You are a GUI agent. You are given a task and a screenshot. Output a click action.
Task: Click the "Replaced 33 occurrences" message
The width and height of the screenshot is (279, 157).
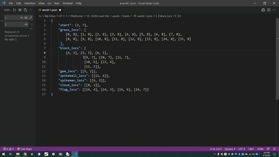point(17,36)
